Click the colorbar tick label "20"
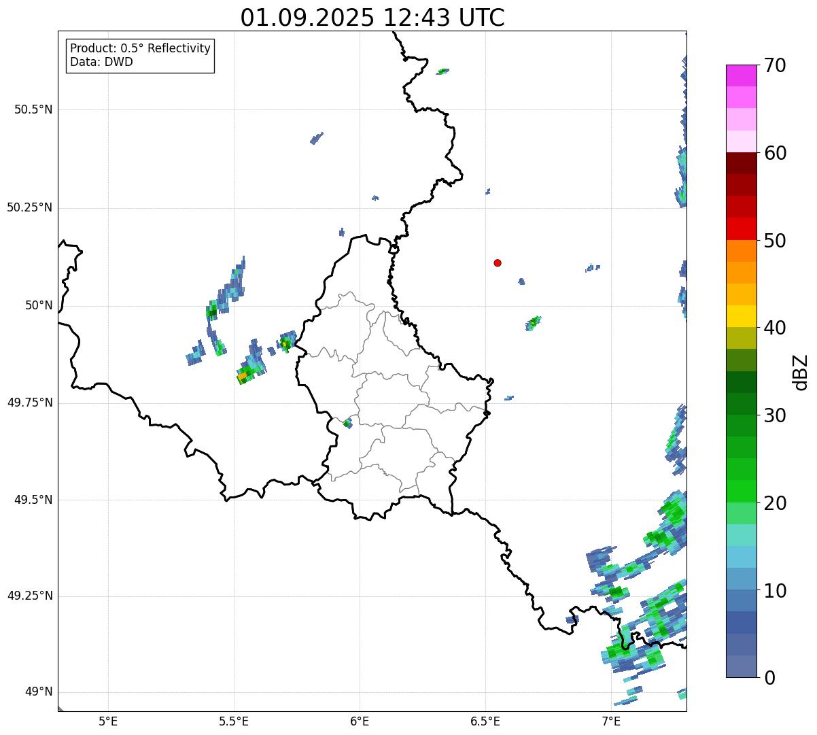This screenshot has height=735, width=817. [x=775, y=503]
